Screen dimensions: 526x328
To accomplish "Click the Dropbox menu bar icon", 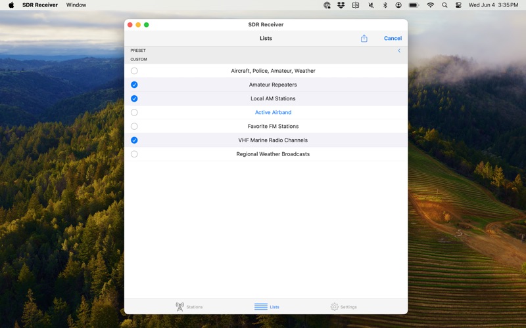I will pyautogui.click(x=341, y=5).
